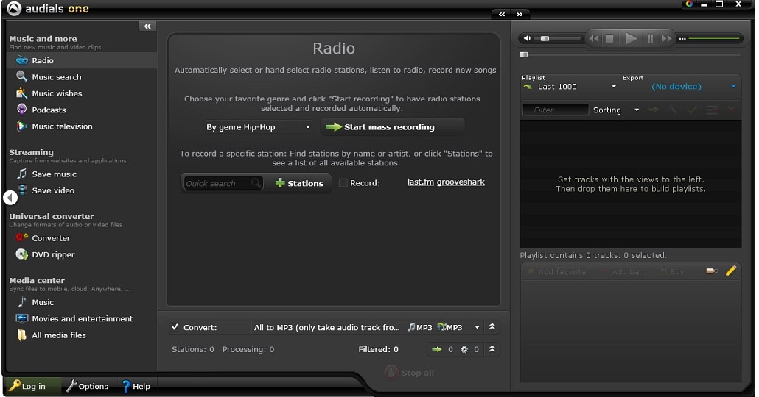Click the green arrow status icon
Viewport: 759px width, 397px height.
(437, 349)
